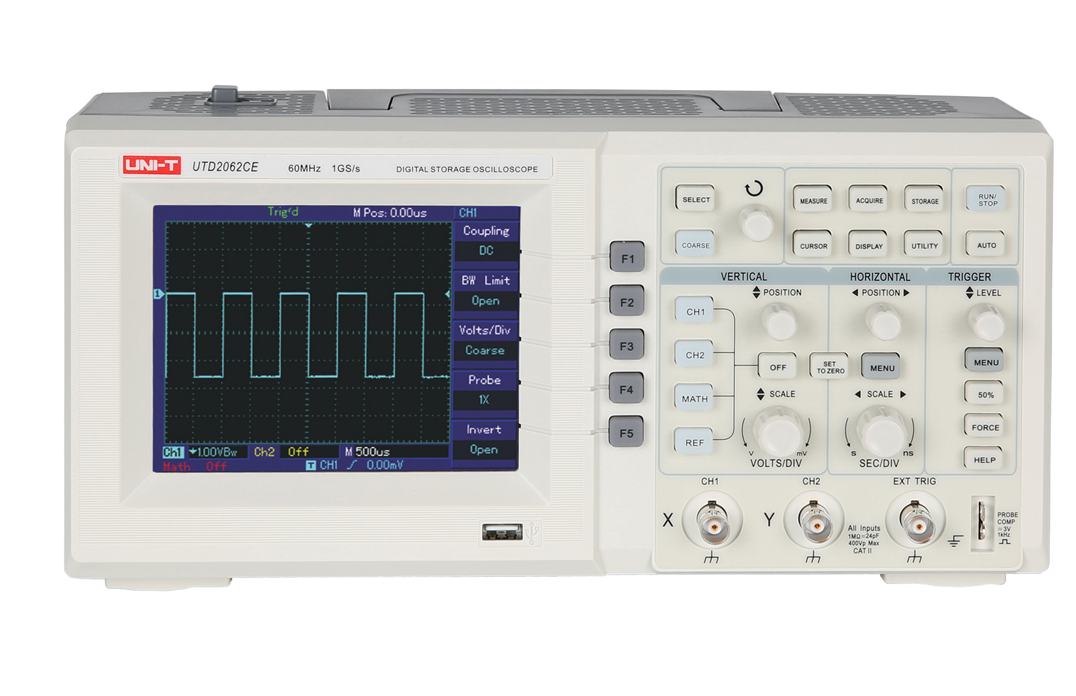
Task: Click the UNI-T brand logo
Action: [151, 165]
